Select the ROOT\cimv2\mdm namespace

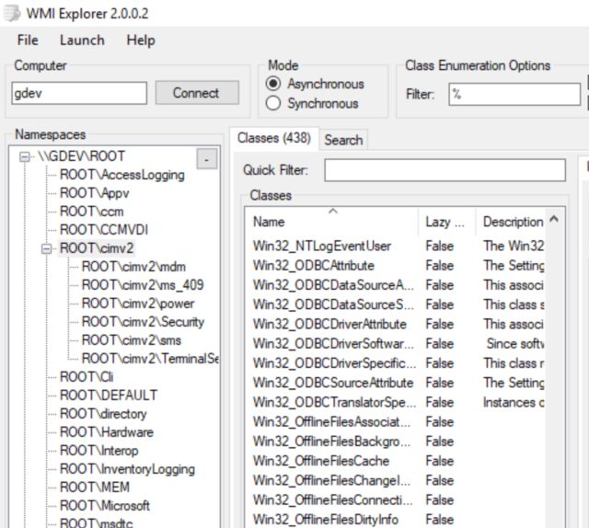(x=133, y=267)
